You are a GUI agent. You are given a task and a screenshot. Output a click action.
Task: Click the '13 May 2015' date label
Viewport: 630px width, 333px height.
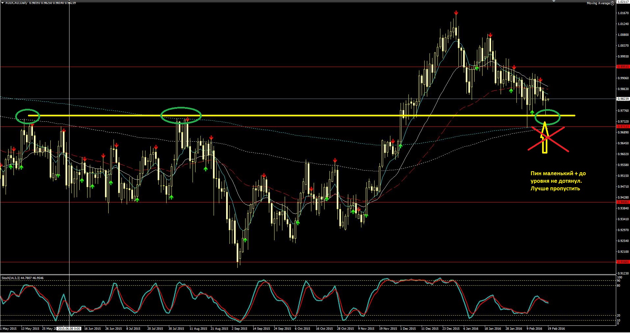coord(30,328)
